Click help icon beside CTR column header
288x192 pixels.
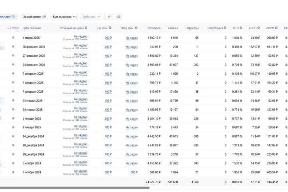[x=241, y=28]
